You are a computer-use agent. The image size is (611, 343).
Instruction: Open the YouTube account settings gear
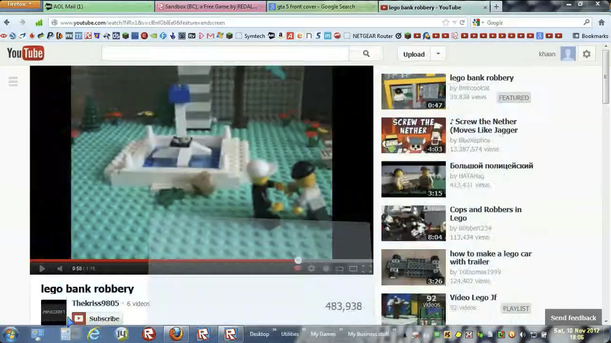587,54
